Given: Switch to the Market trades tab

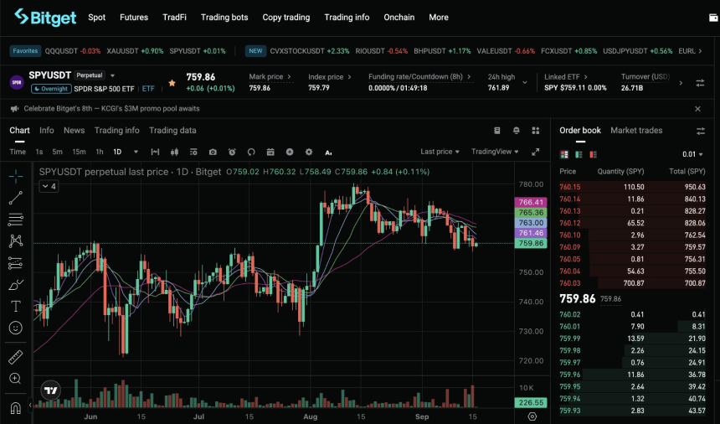Looking at the screenshot, I should pos(636,131).
